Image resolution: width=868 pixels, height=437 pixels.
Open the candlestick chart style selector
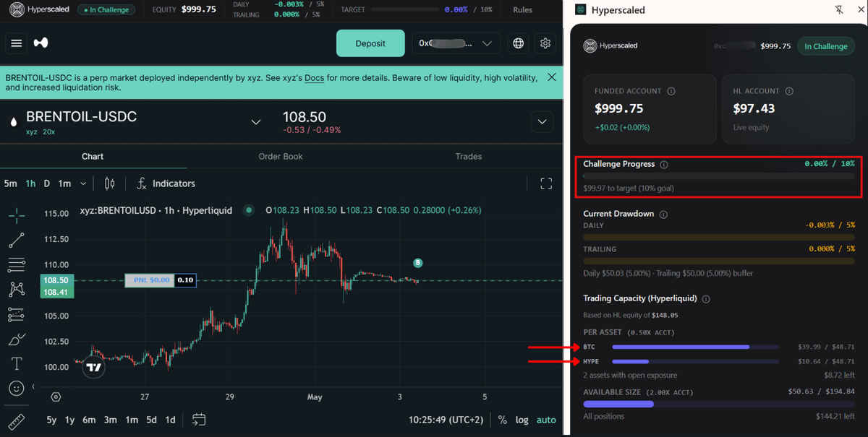[x=109, y=183]
